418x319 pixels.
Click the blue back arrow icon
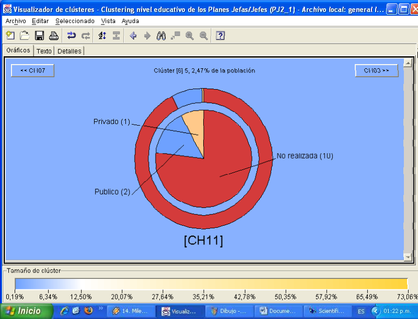coord(133,35)
